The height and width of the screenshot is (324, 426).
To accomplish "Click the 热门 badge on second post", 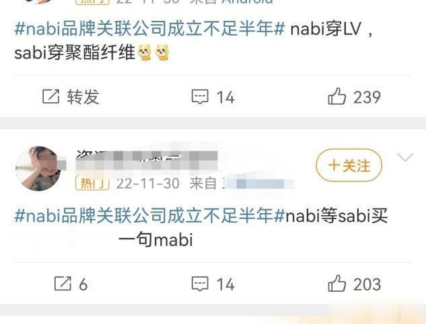I will coord(92,184).
